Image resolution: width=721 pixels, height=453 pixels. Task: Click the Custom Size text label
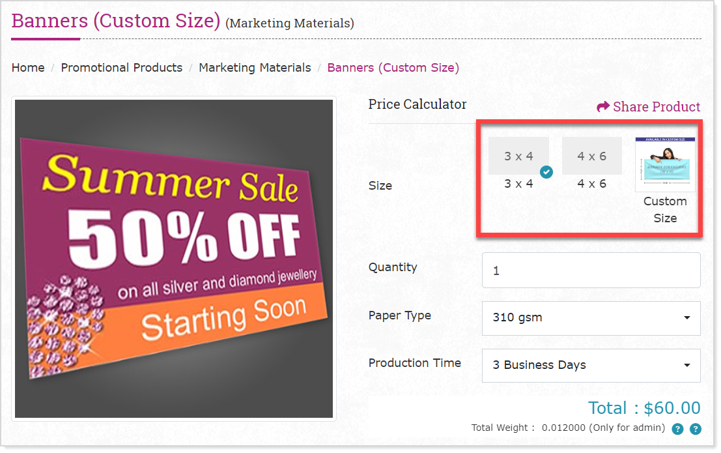coord(665,209)
